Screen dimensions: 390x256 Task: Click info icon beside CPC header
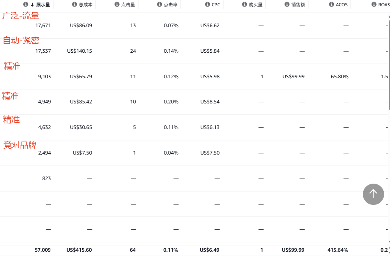pyautogui.click(x=207, y=5)
